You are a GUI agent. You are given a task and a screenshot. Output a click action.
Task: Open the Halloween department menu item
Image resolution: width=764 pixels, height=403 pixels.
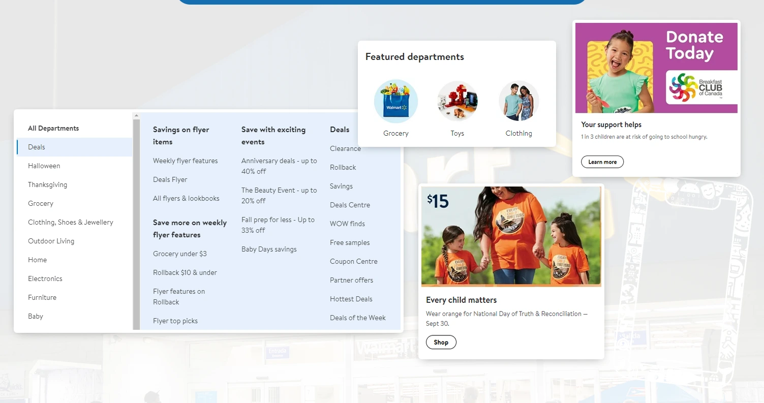pos(44,166)
